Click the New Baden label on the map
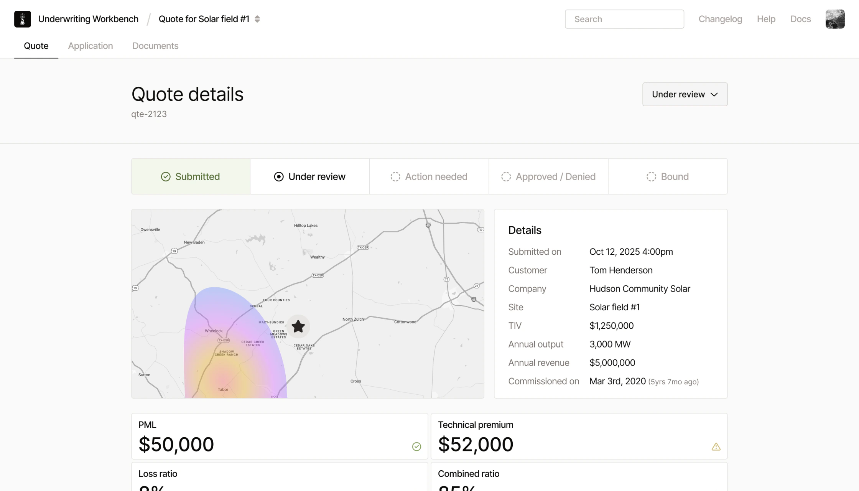This screenshot has width=859, height=491. pyautogui.click(x=194, y=242)
